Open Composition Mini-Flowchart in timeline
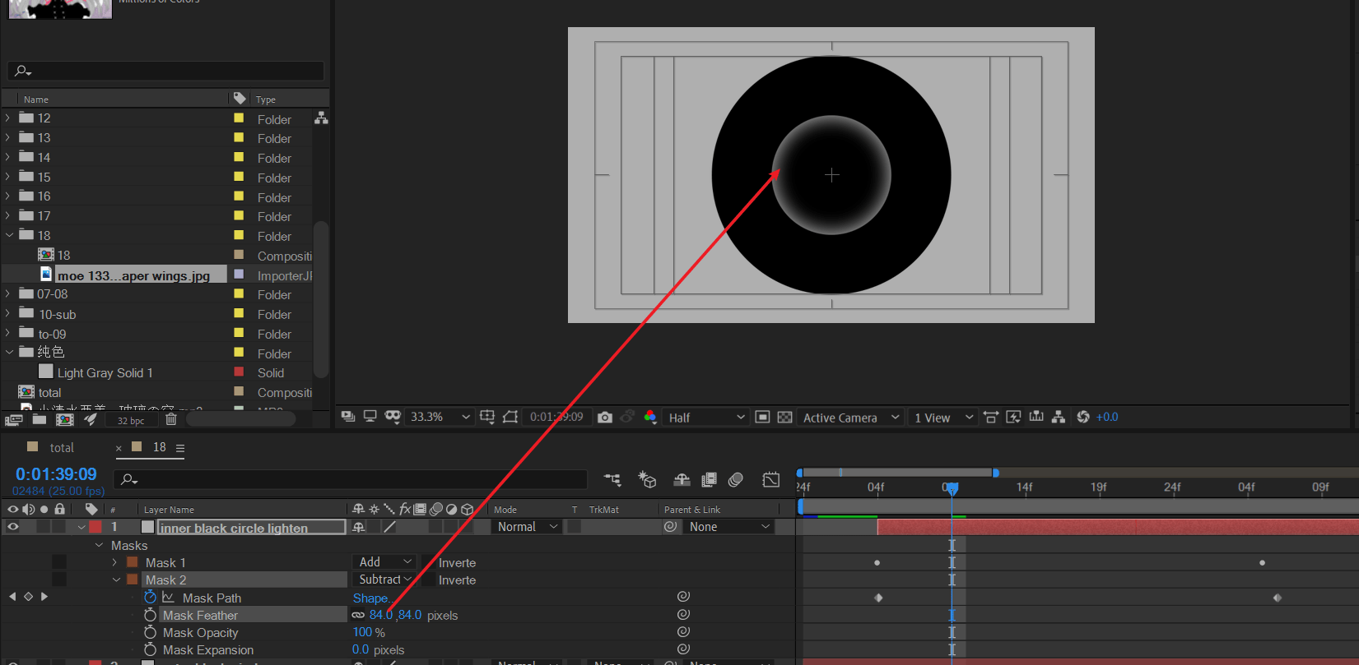 [612, 479]
